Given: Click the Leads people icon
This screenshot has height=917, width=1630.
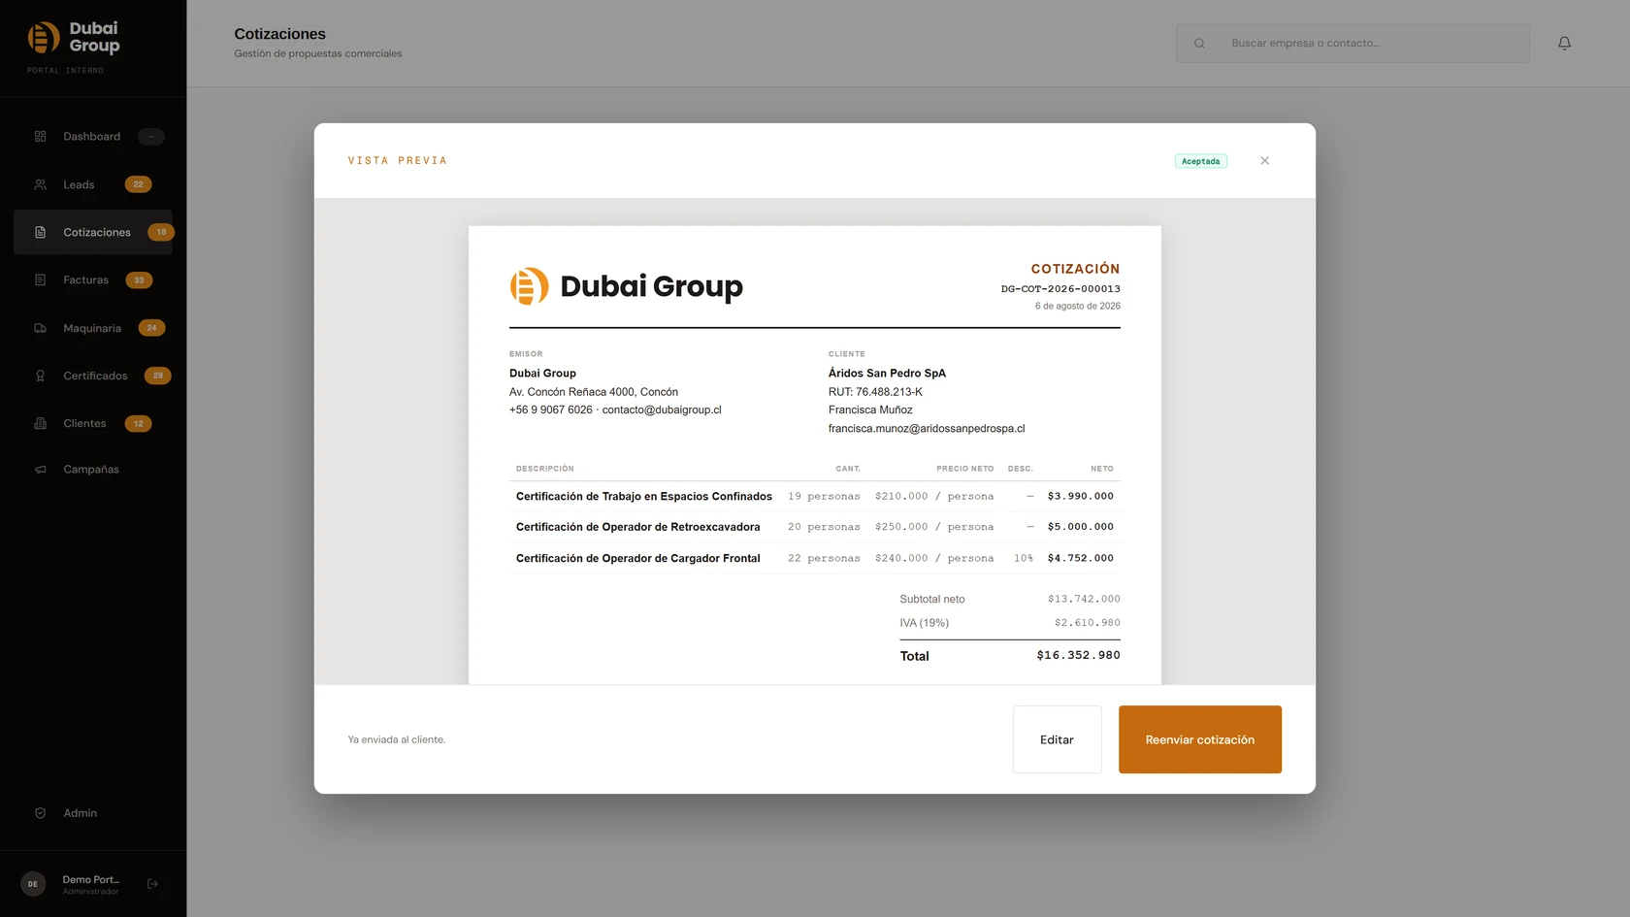Looking at the screenshot, I should (40, 184).
